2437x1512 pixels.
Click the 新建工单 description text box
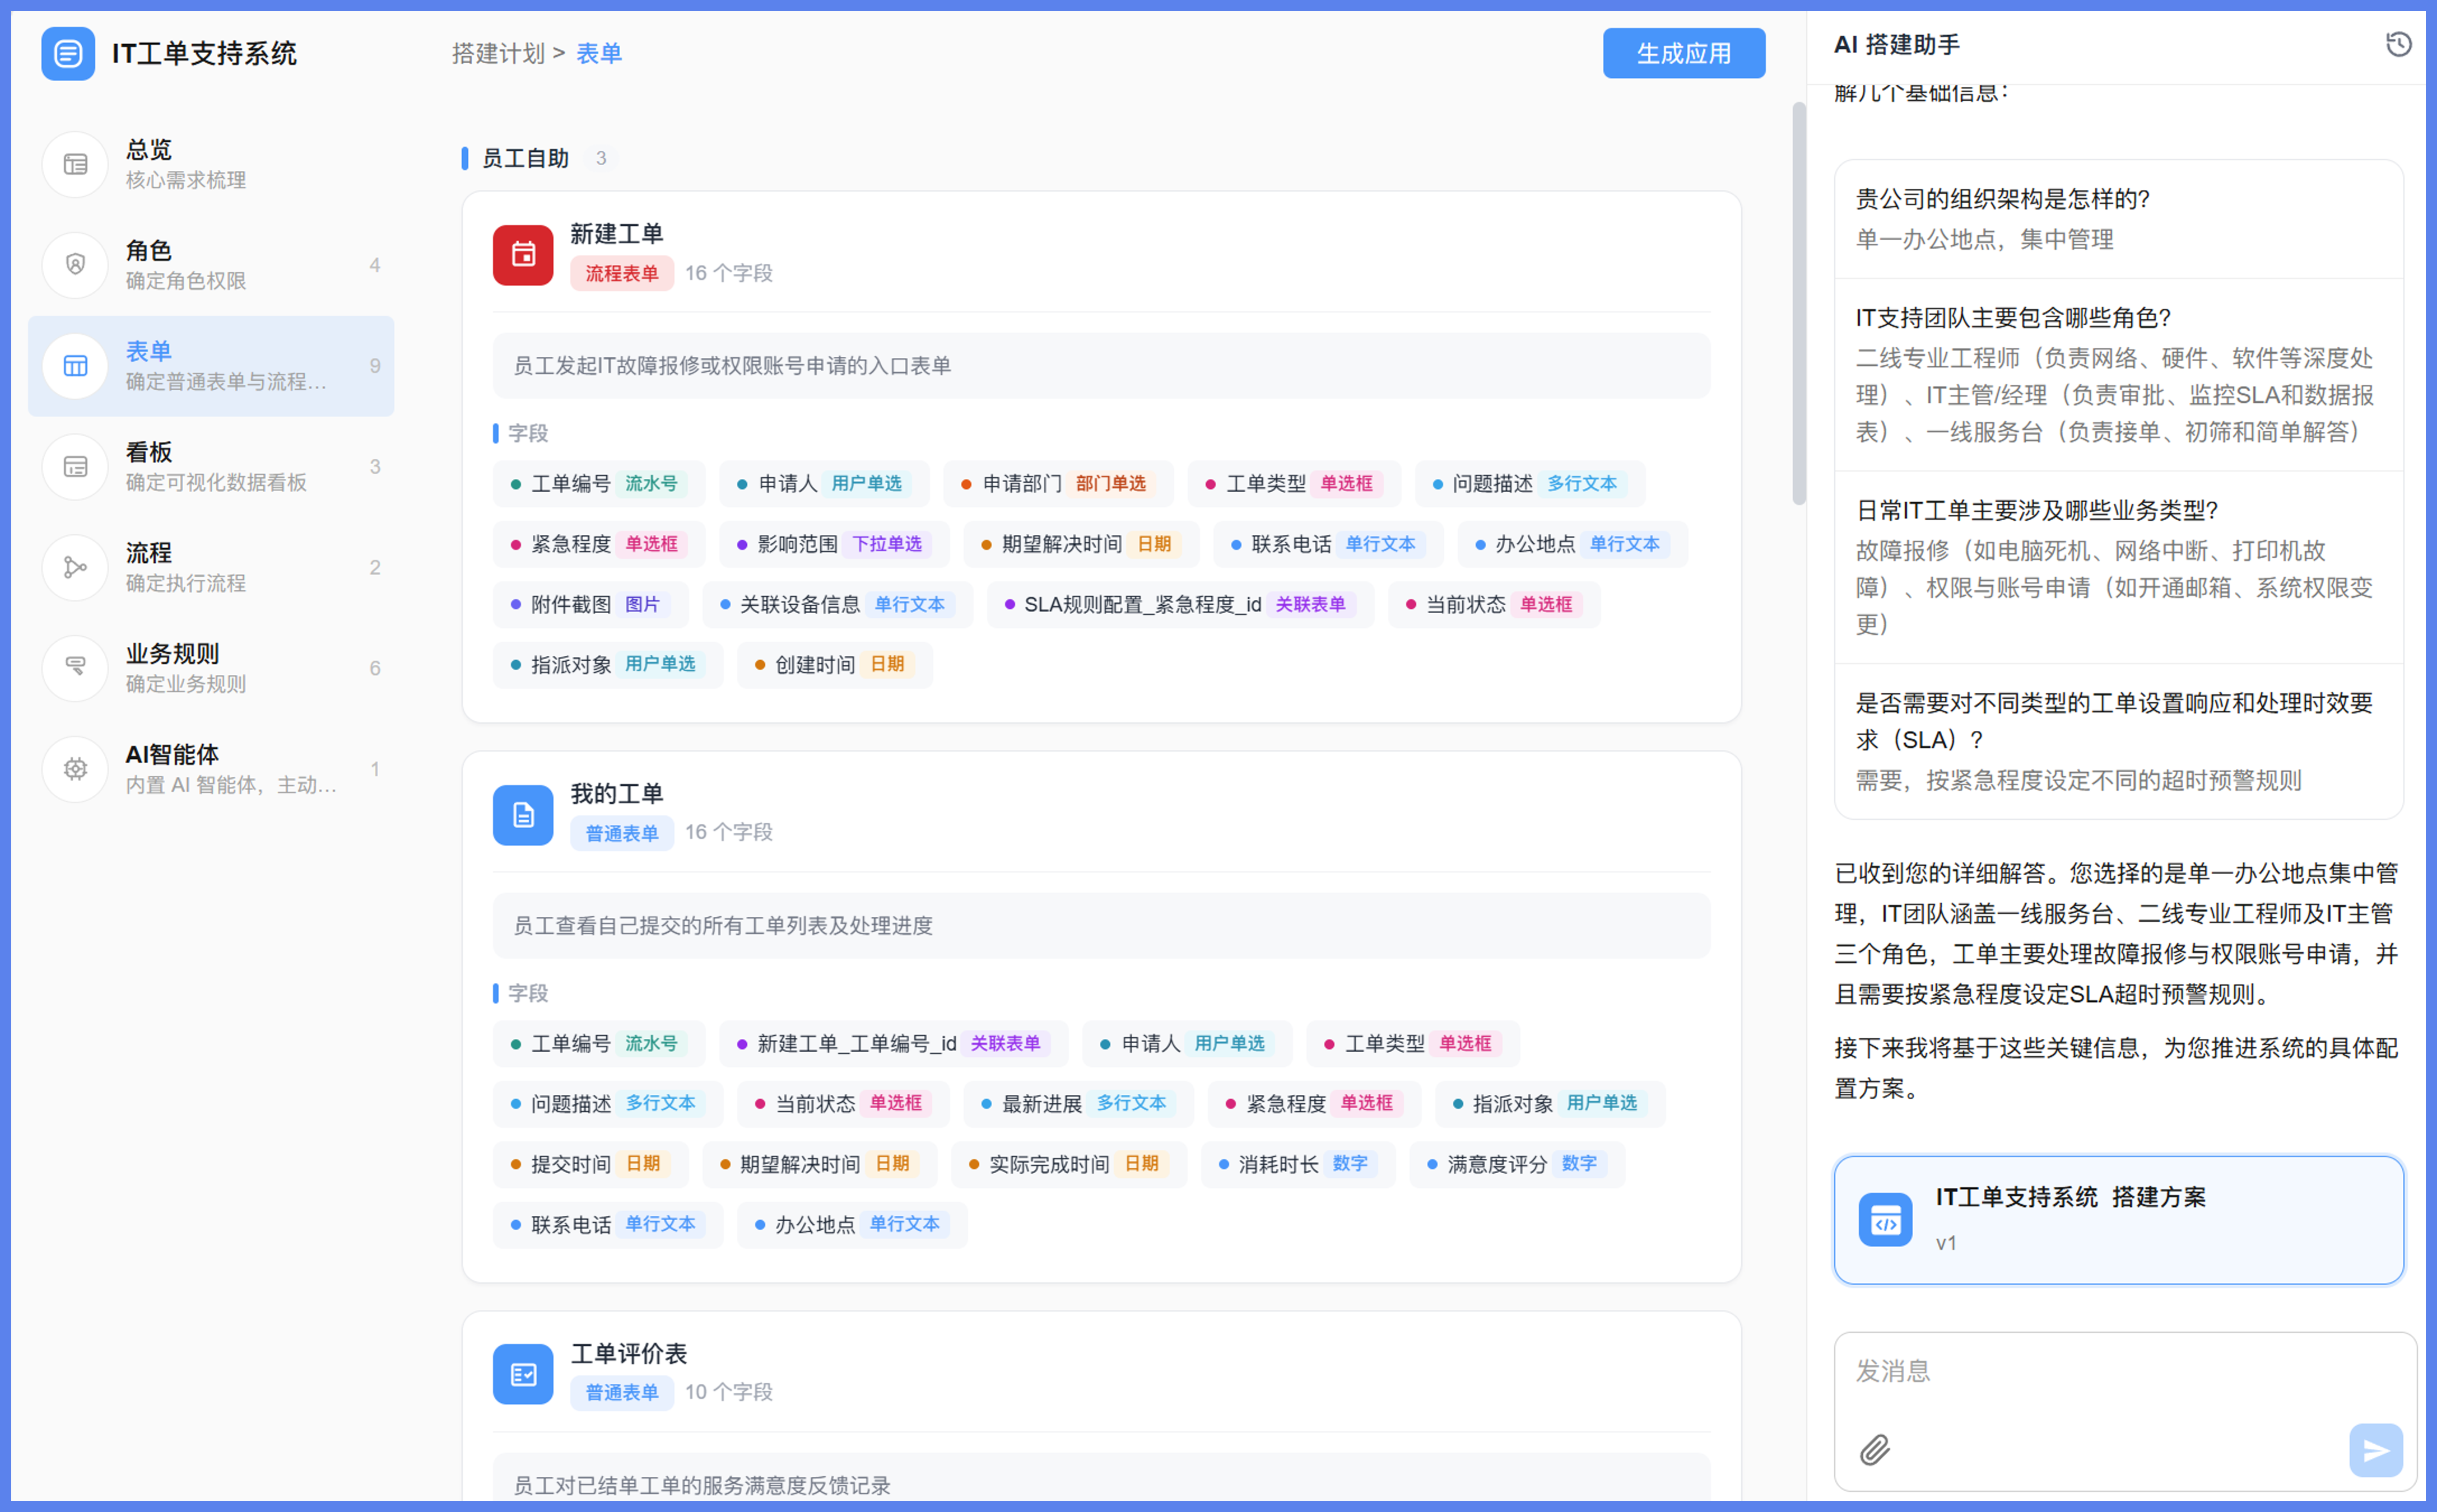click(x=1100, y=366)
